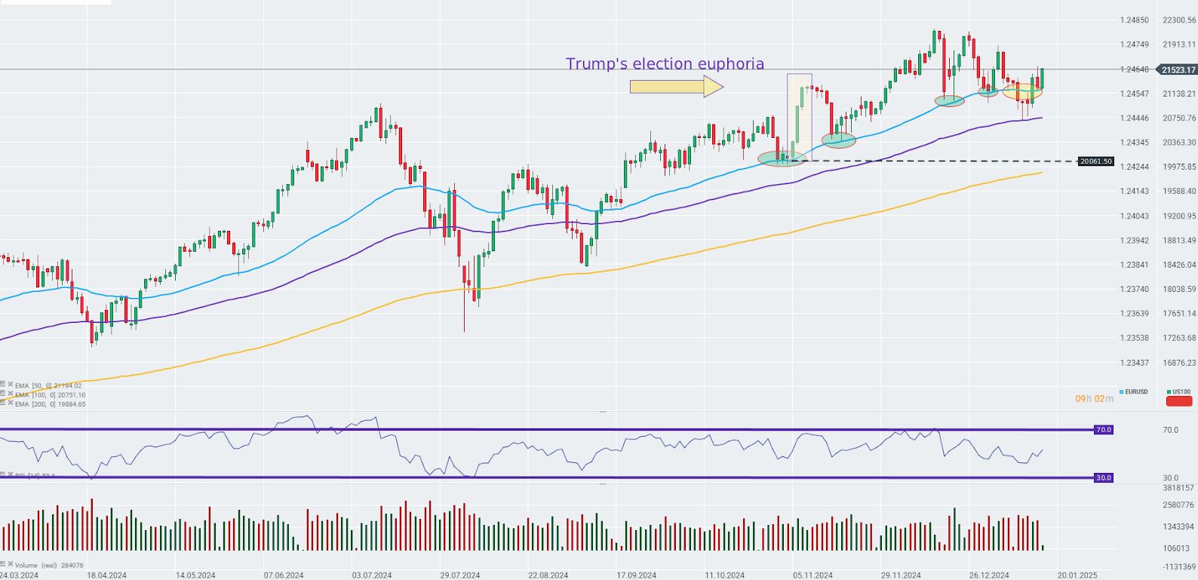1198x580 pixels.
Task: Click the resize handle above volume pane
Action: (x=603, y=483)
